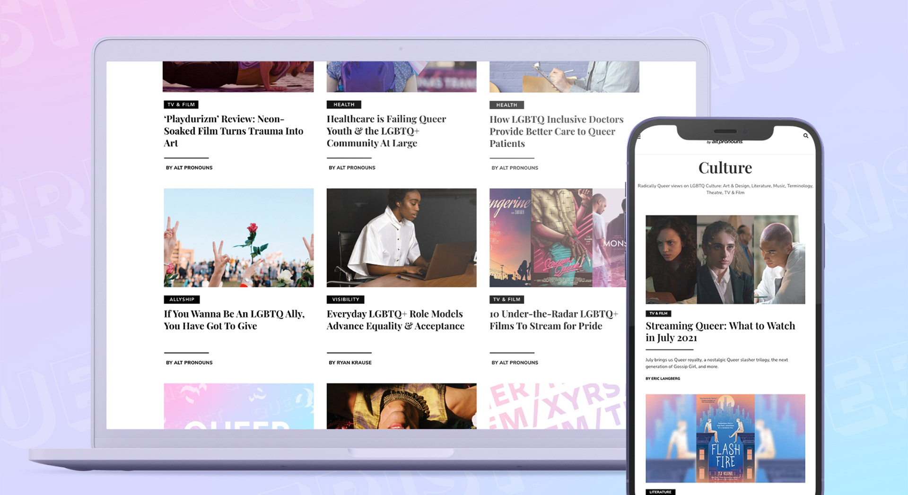Click the Culture page heading on phone
This screenshot has height=495, width=908.
725,168
